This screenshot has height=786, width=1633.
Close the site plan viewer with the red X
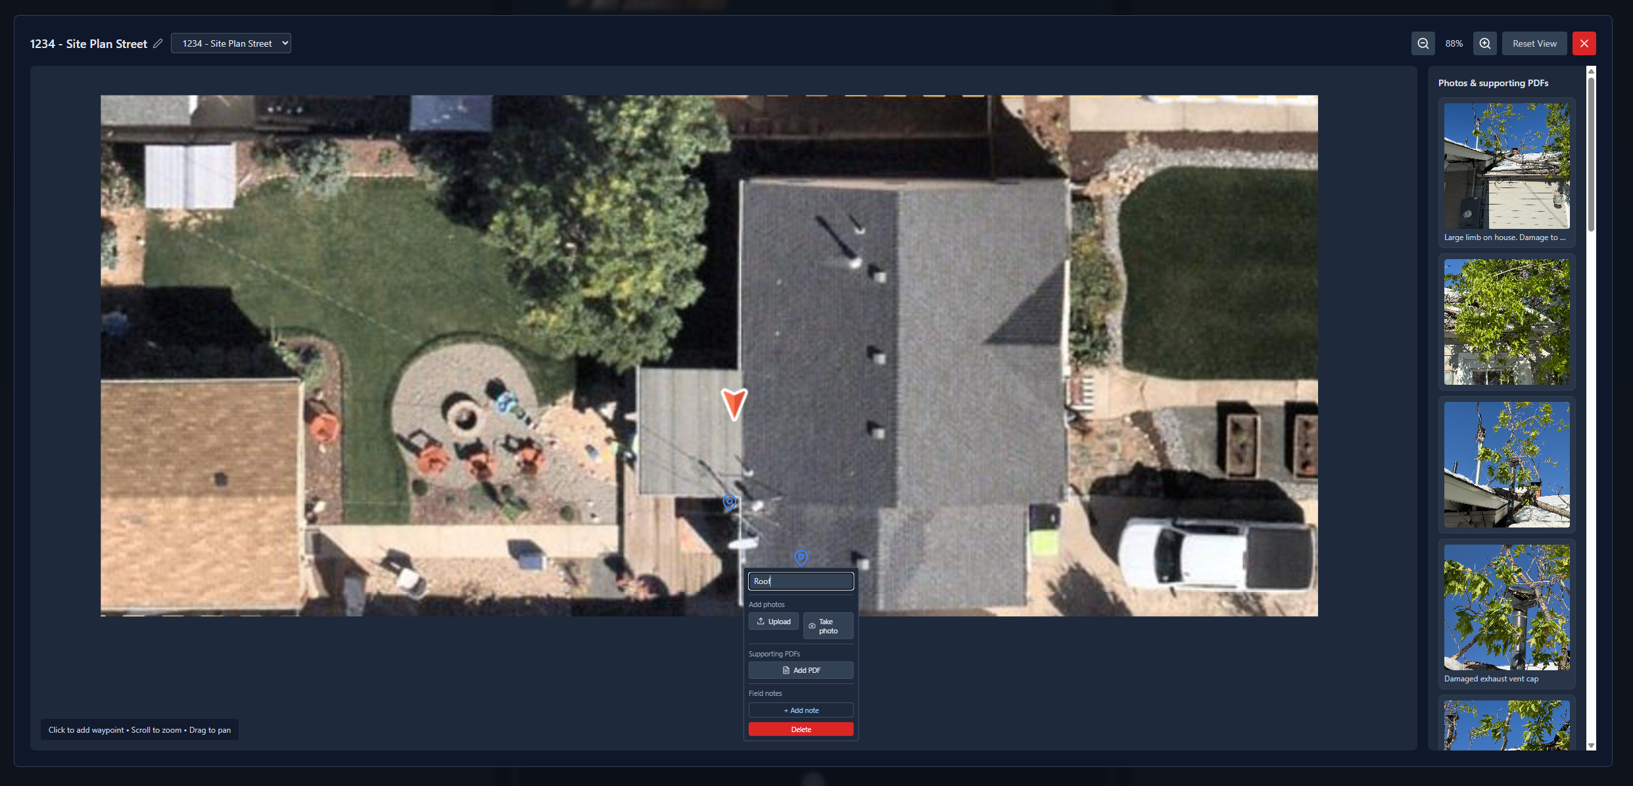tap(1584, 43)
